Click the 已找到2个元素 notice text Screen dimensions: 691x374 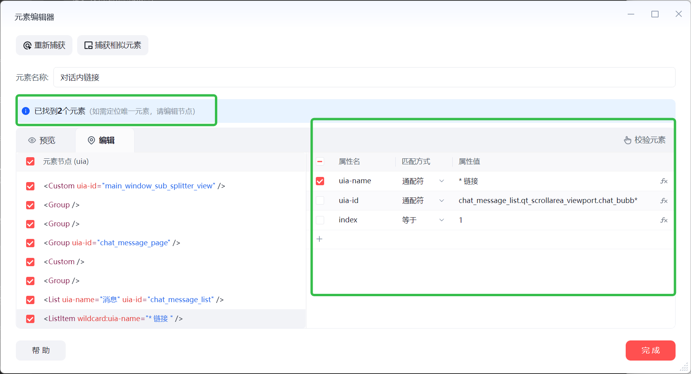click(60, 111)
